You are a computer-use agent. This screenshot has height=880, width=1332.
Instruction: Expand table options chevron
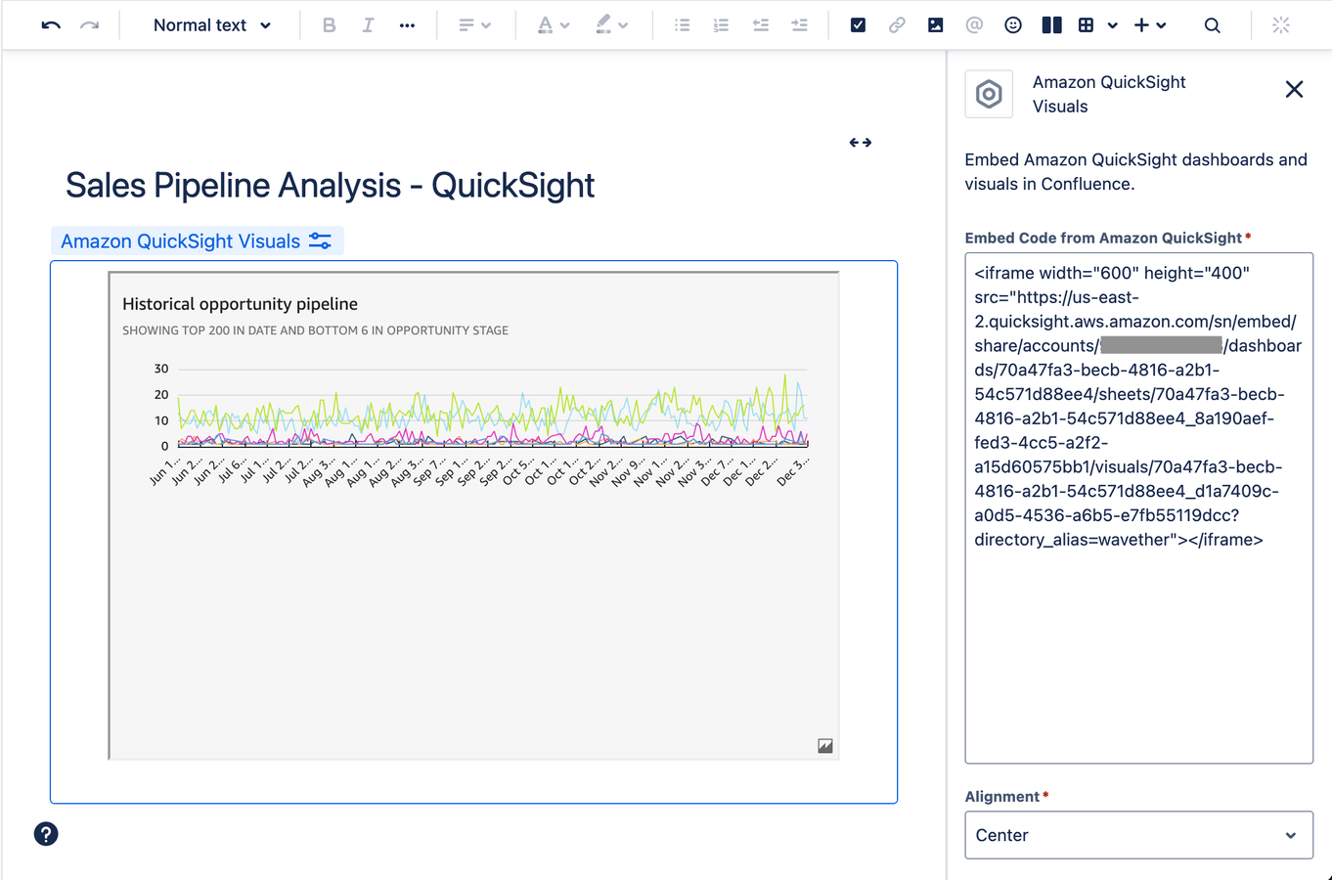tap(1112, 25)
